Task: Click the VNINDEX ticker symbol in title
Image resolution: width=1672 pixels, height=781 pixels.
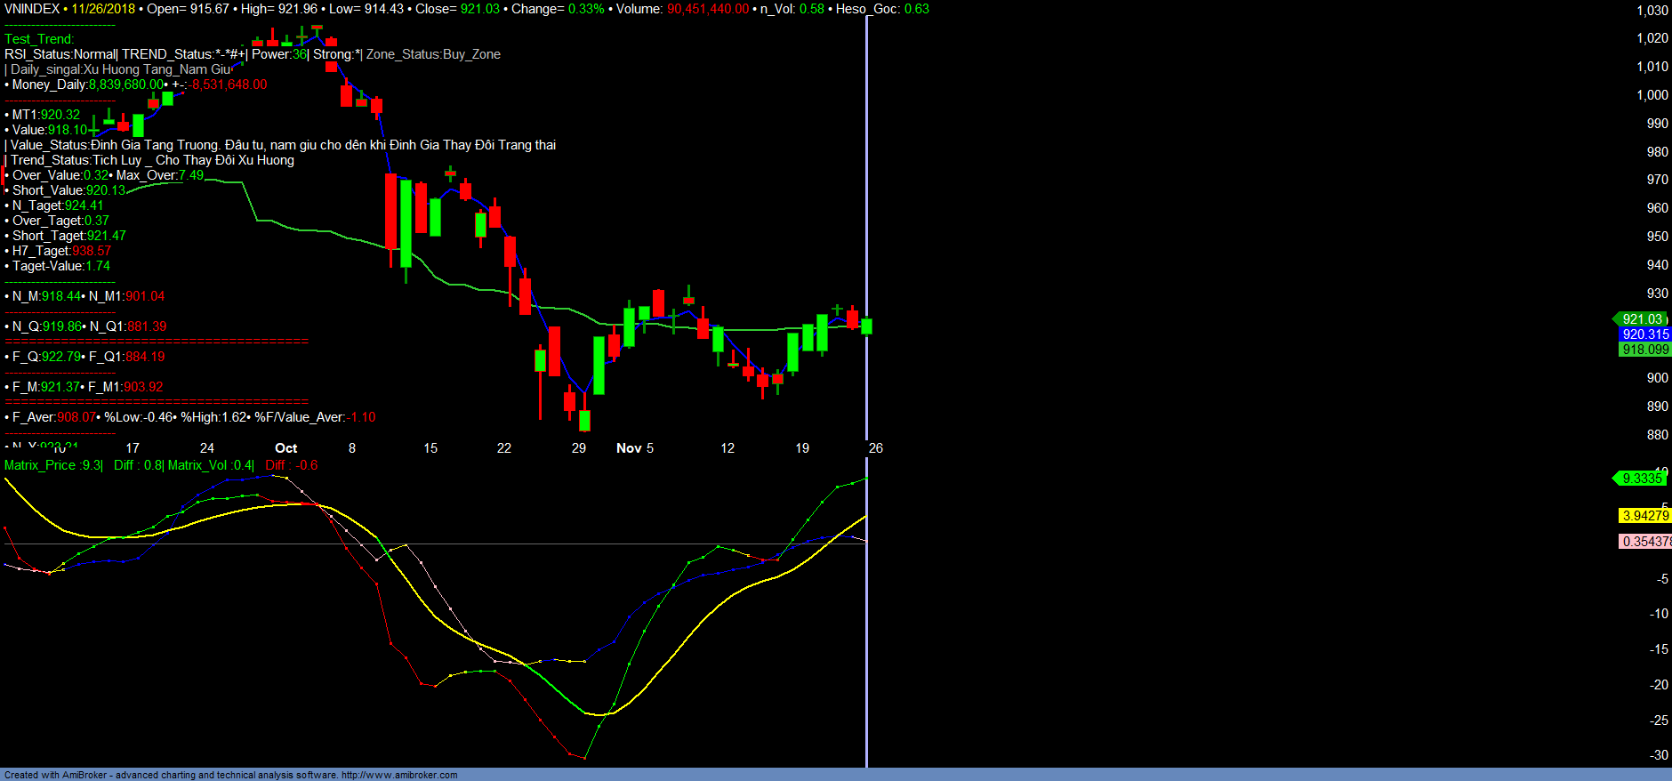Action: [x=32, y=9]
